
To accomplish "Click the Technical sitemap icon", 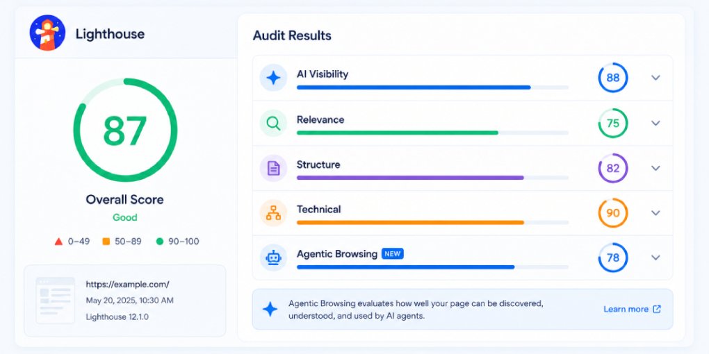I will pos(273,212).
